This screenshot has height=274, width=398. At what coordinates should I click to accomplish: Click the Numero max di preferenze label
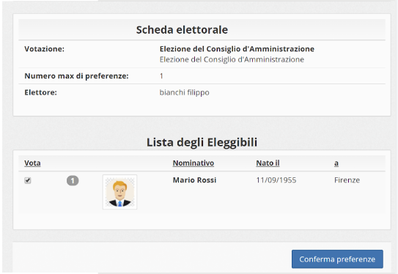pyautogui.click(x=76, y=76)
